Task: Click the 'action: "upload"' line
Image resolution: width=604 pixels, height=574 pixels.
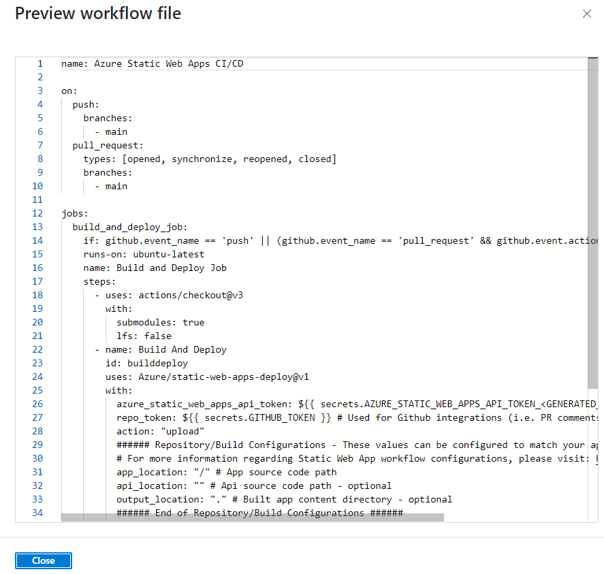Action: (161, 431)
